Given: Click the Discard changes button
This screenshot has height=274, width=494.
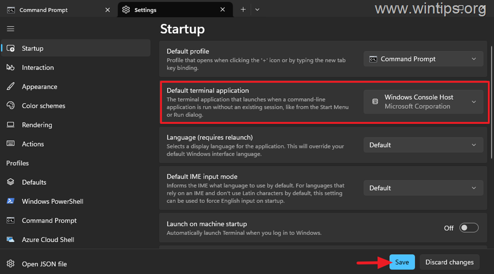Looking at the screenshot, I should coord(449,262).
